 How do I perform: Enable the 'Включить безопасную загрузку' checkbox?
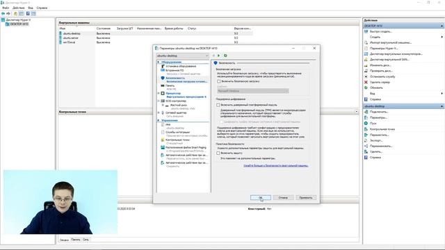pos(219,81)
